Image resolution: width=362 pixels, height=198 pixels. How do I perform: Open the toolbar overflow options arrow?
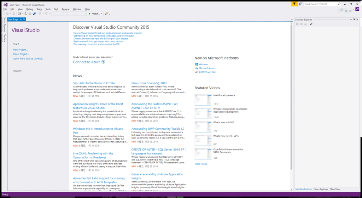pyautogui.click(x=110, y=15)
